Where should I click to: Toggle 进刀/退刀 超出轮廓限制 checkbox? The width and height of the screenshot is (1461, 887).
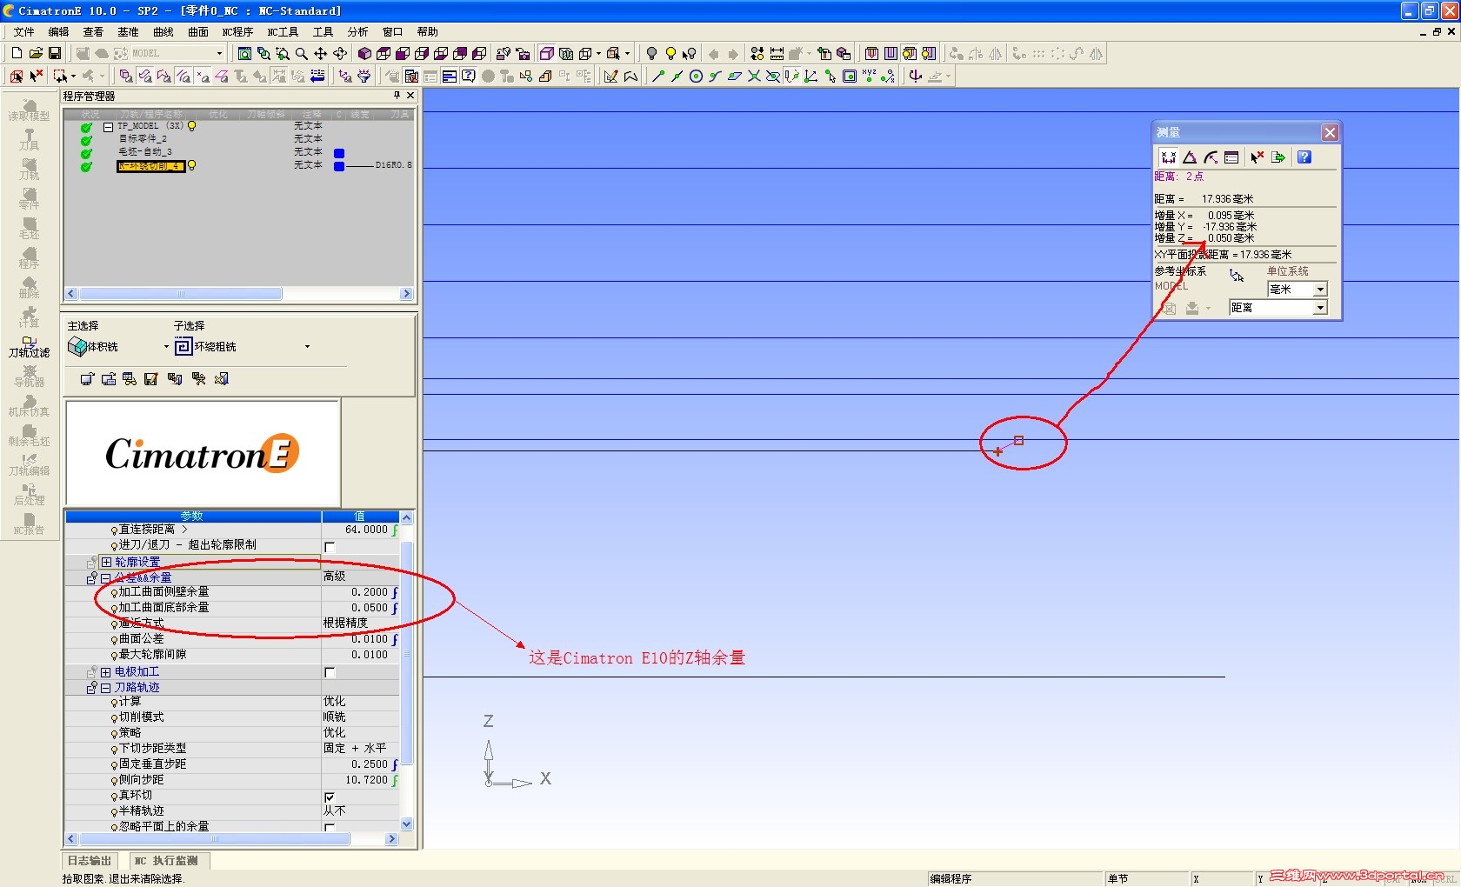330,547
